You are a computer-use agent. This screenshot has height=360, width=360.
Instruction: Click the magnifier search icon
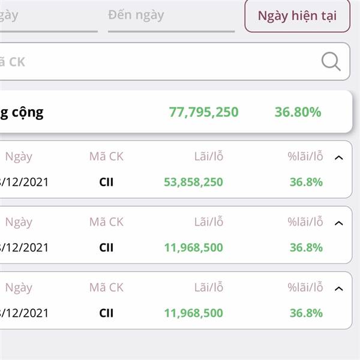(331, 62)
